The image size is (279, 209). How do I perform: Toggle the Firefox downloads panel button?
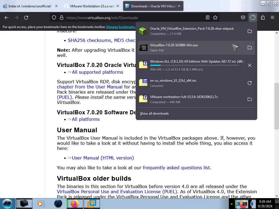click(253, 18)
